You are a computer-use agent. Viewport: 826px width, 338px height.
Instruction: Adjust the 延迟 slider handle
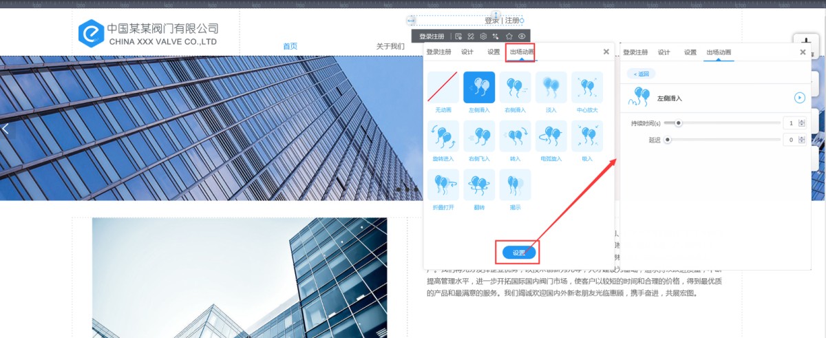pyautogui.click(x=667, y=140)
